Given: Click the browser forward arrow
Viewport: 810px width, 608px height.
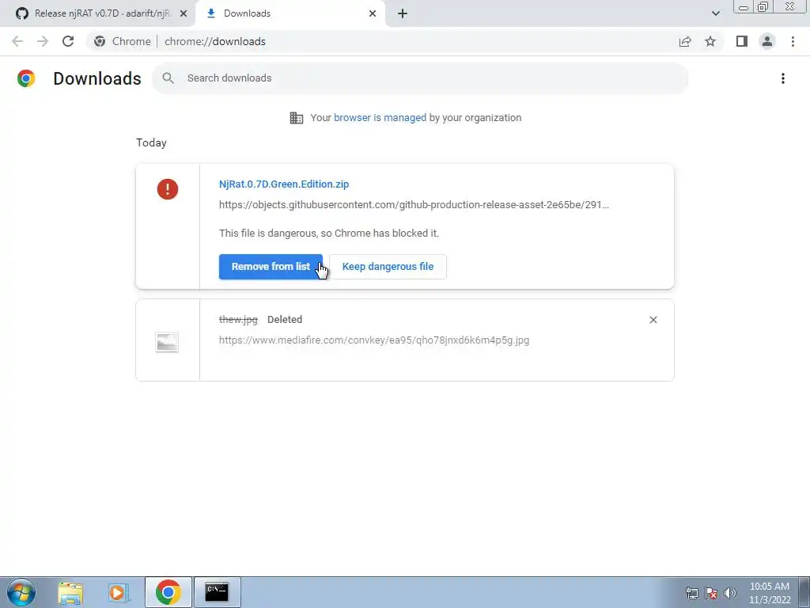Looking at the screenshot, I should pyautogui.click(x=43, y=41).
